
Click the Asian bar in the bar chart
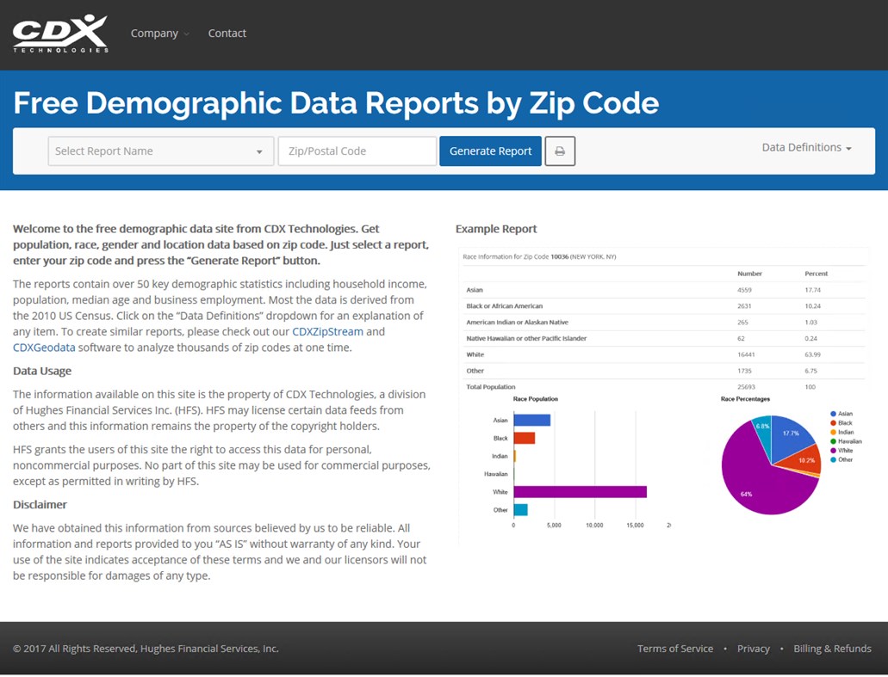[532, 420]
